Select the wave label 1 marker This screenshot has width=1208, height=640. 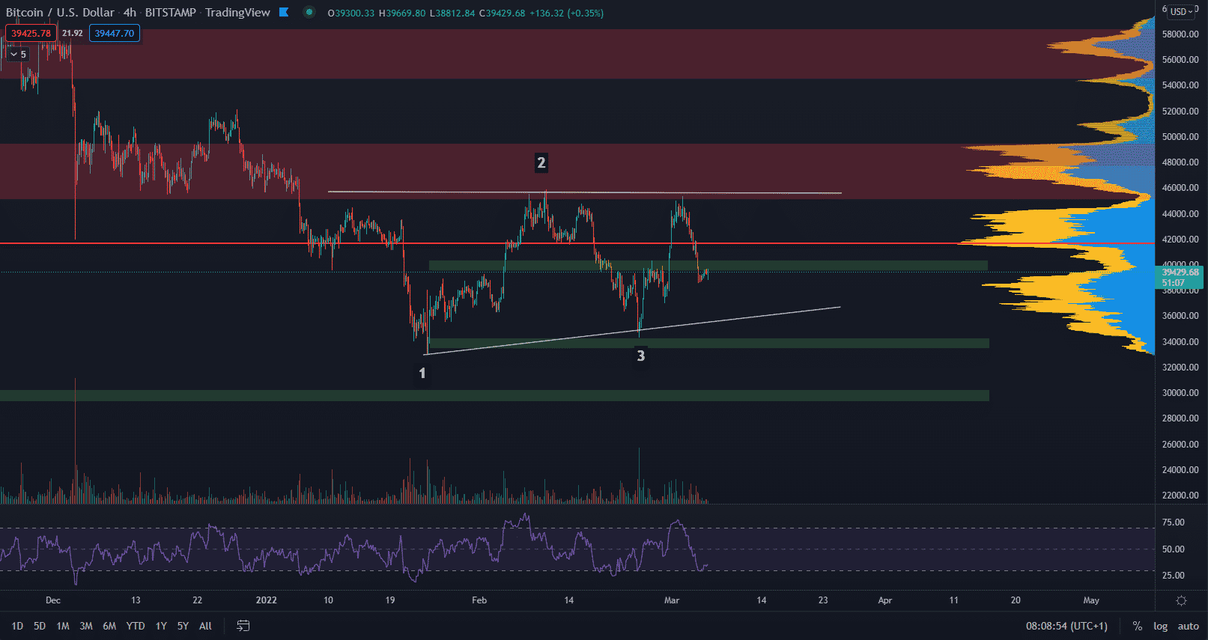[x=422, y=373]
